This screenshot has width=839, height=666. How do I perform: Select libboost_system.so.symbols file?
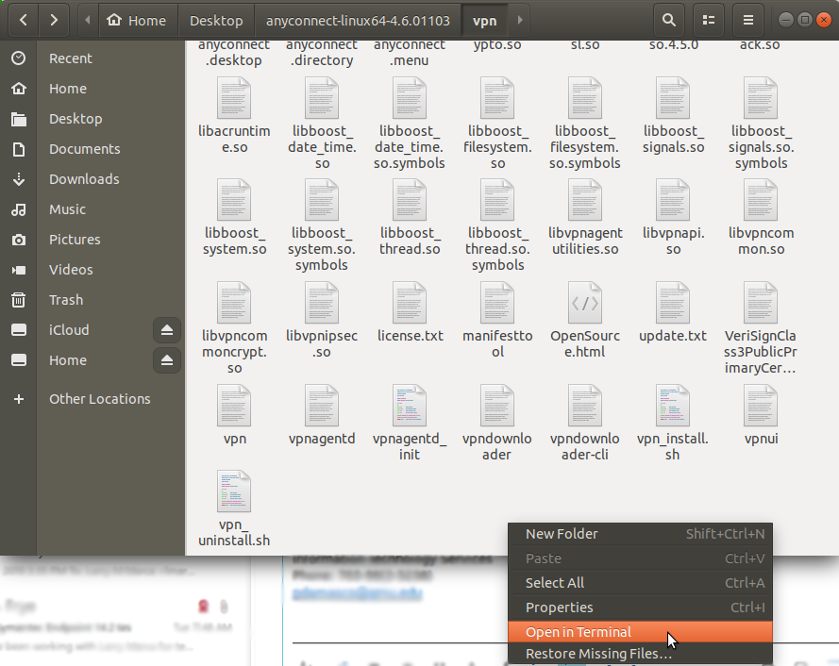coord(322,225)
